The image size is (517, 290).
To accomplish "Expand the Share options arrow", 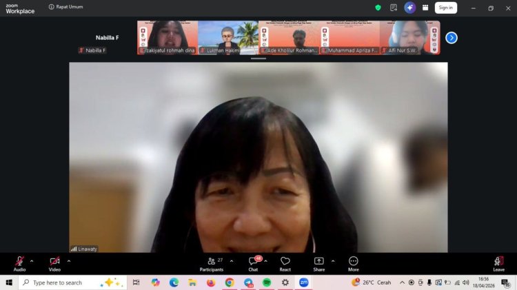I will pos(333,261).
